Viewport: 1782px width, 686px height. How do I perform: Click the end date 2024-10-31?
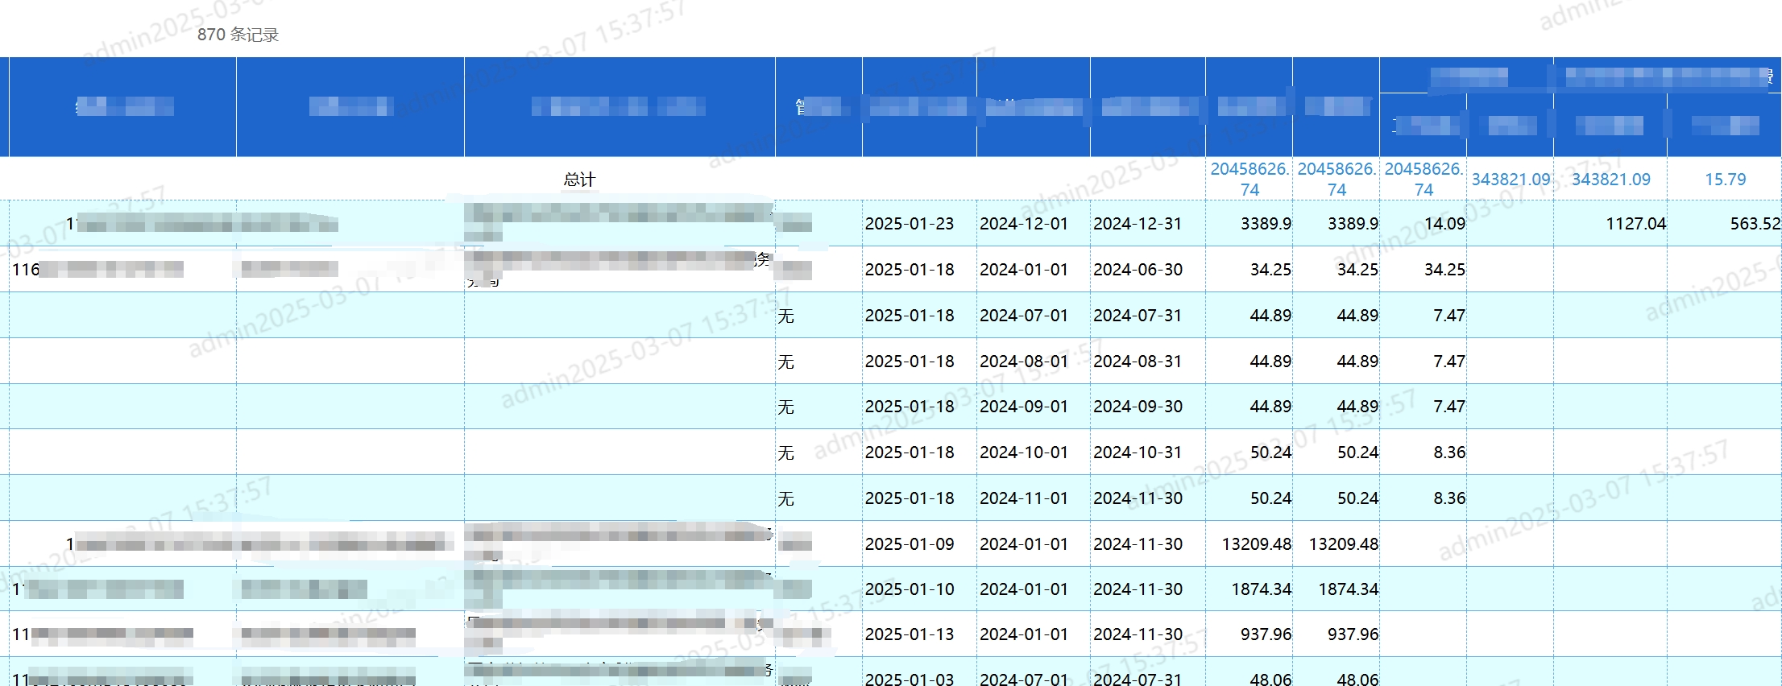tap(1138, 453)
